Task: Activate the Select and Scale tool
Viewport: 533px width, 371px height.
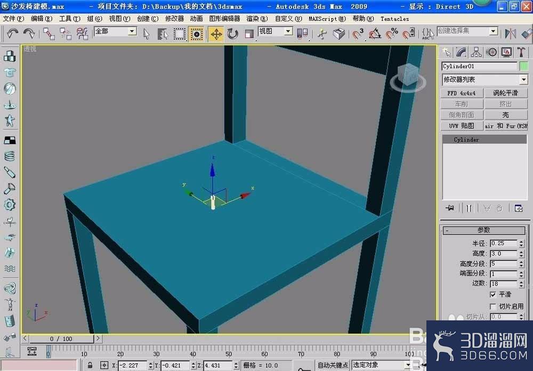Action: tap(249, 34)
